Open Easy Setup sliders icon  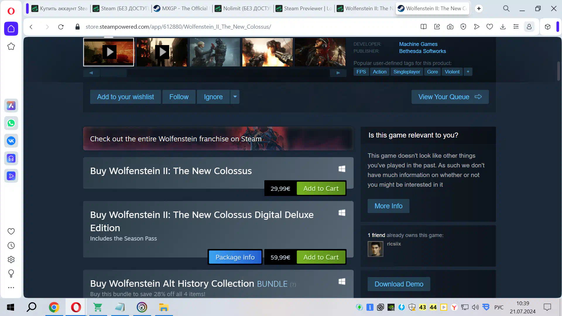(x=516, y=27)
